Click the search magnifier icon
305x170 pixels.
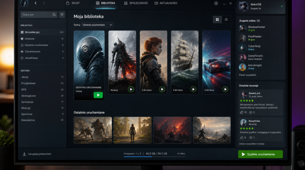pos(54,15)
